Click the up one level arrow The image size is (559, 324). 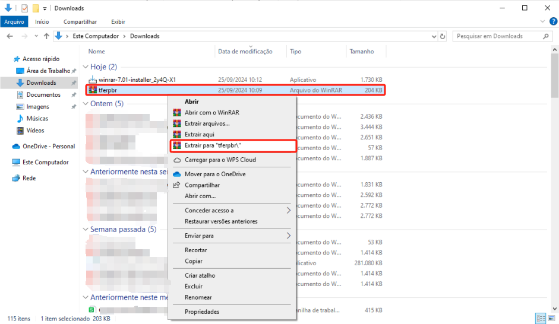coord(46,36)
